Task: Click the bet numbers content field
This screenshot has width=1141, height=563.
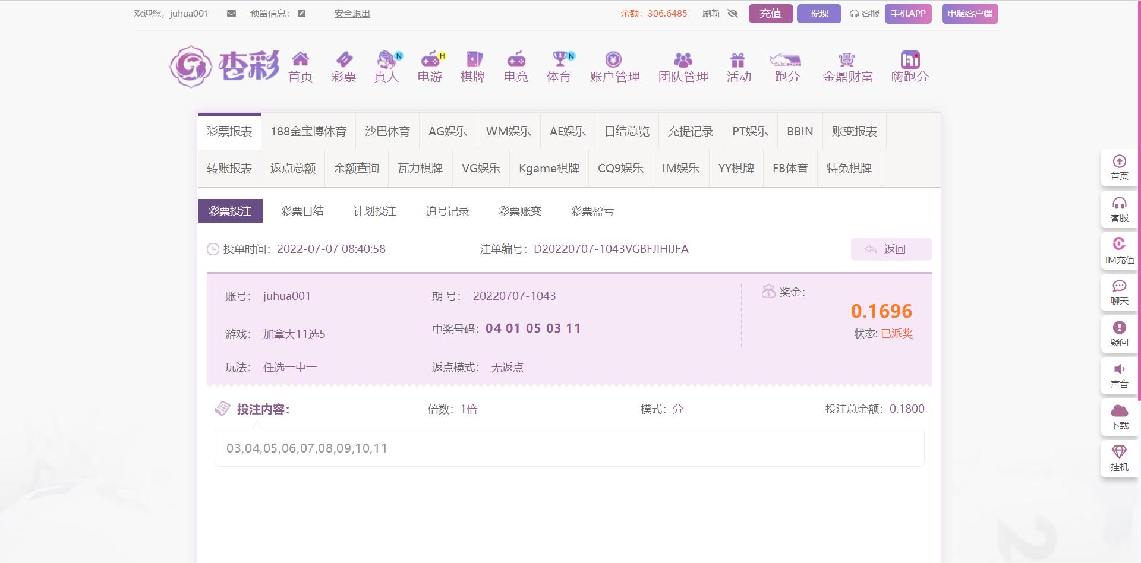Action: click(x=569, y=448)
